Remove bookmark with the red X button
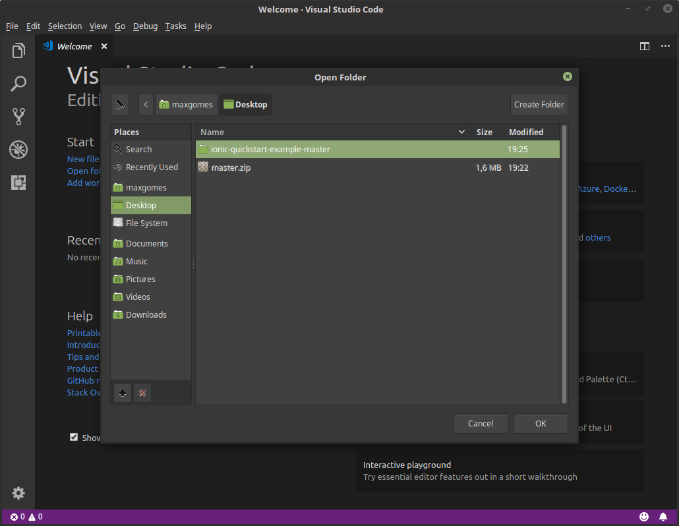The height and width of the screenshot is (526, 679). click(142, 393)
